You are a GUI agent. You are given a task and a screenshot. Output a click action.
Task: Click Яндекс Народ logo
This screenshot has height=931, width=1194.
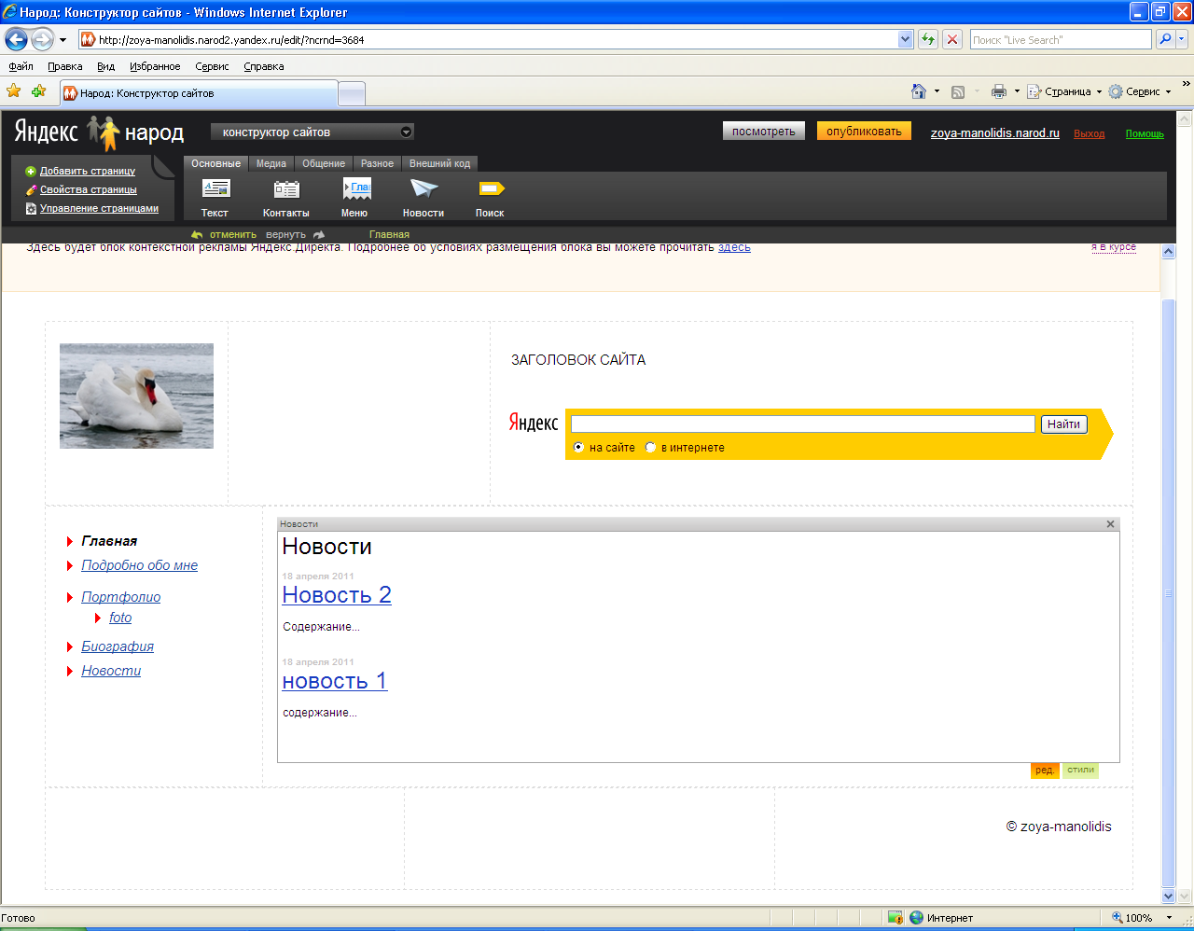[99, 133]
